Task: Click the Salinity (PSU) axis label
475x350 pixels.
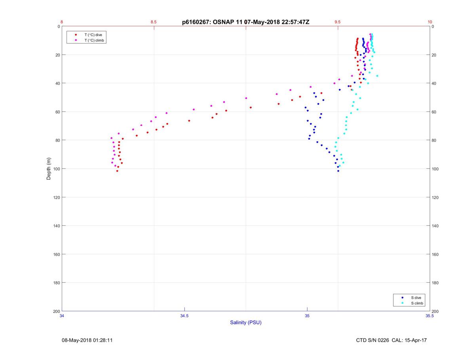Action: [246, 322]
